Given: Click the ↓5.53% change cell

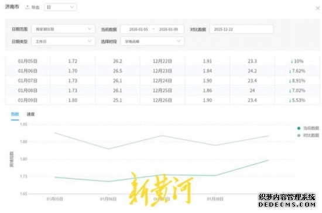Looking at the screenshot, I should pyautogui.click(x=297, y=100).
